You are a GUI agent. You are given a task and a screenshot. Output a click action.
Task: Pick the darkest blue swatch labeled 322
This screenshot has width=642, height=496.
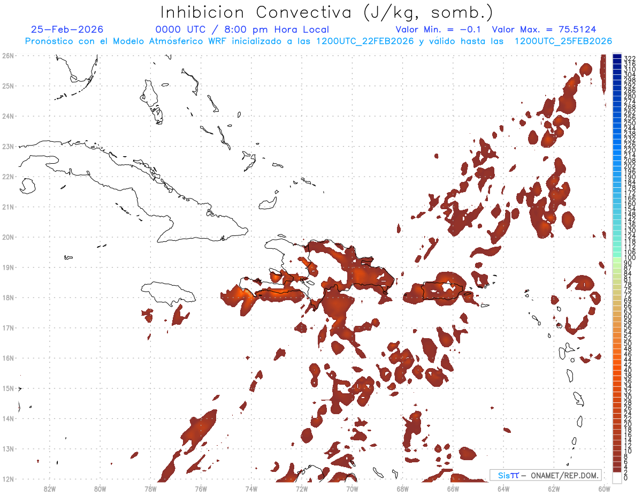pyautogui.click(x=617, y=57)
